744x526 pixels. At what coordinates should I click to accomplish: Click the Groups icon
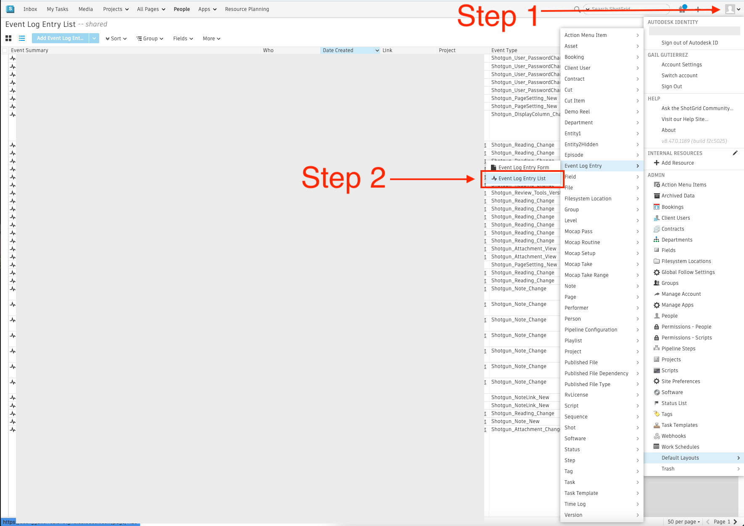[657, 283]
